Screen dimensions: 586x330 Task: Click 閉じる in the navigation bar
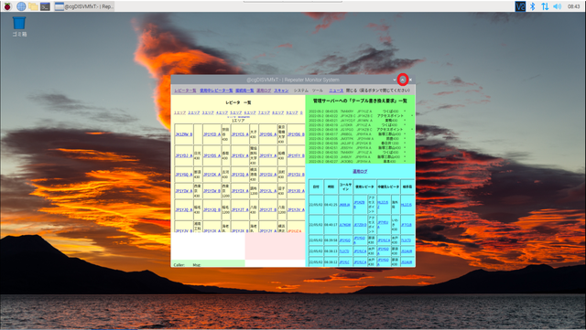[x=352, y=90]
